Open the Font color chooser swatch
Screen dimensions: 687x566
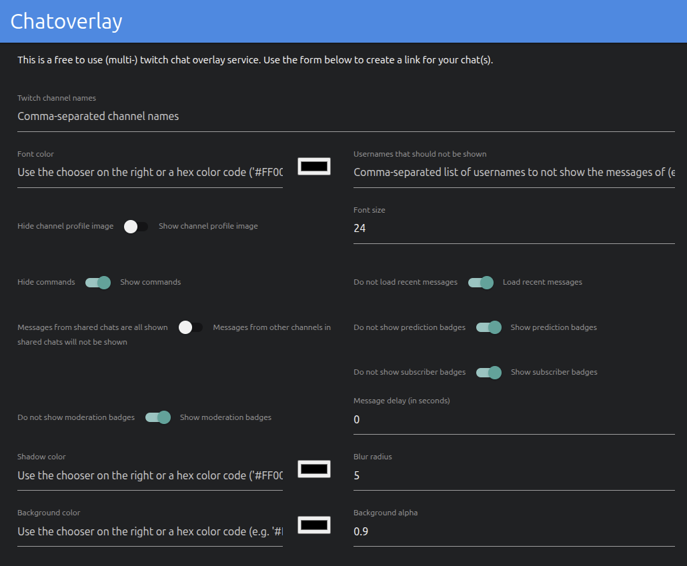314,167
